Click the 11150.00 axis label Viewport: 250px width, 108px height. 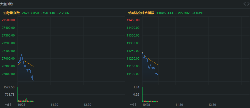133,66
